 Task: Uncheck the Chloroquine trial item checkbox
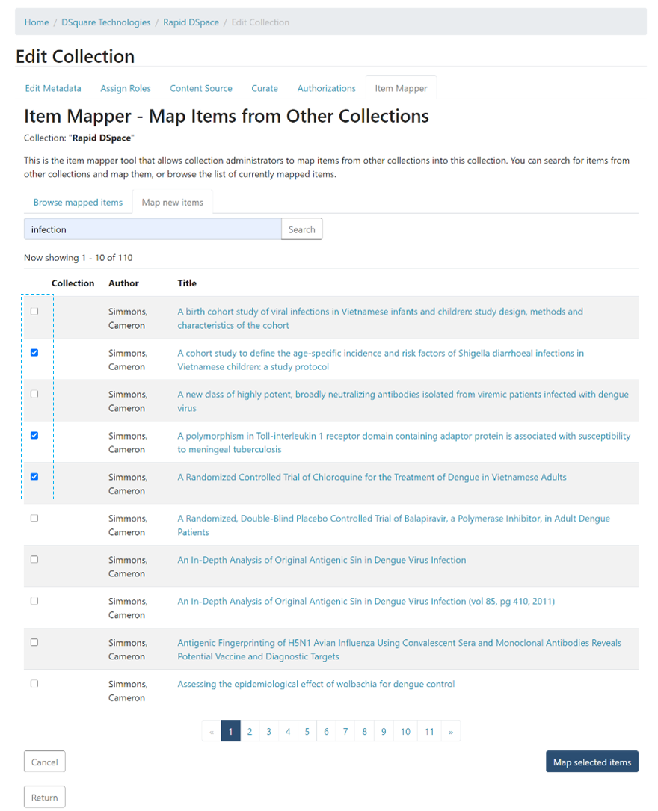coord(34,477)
